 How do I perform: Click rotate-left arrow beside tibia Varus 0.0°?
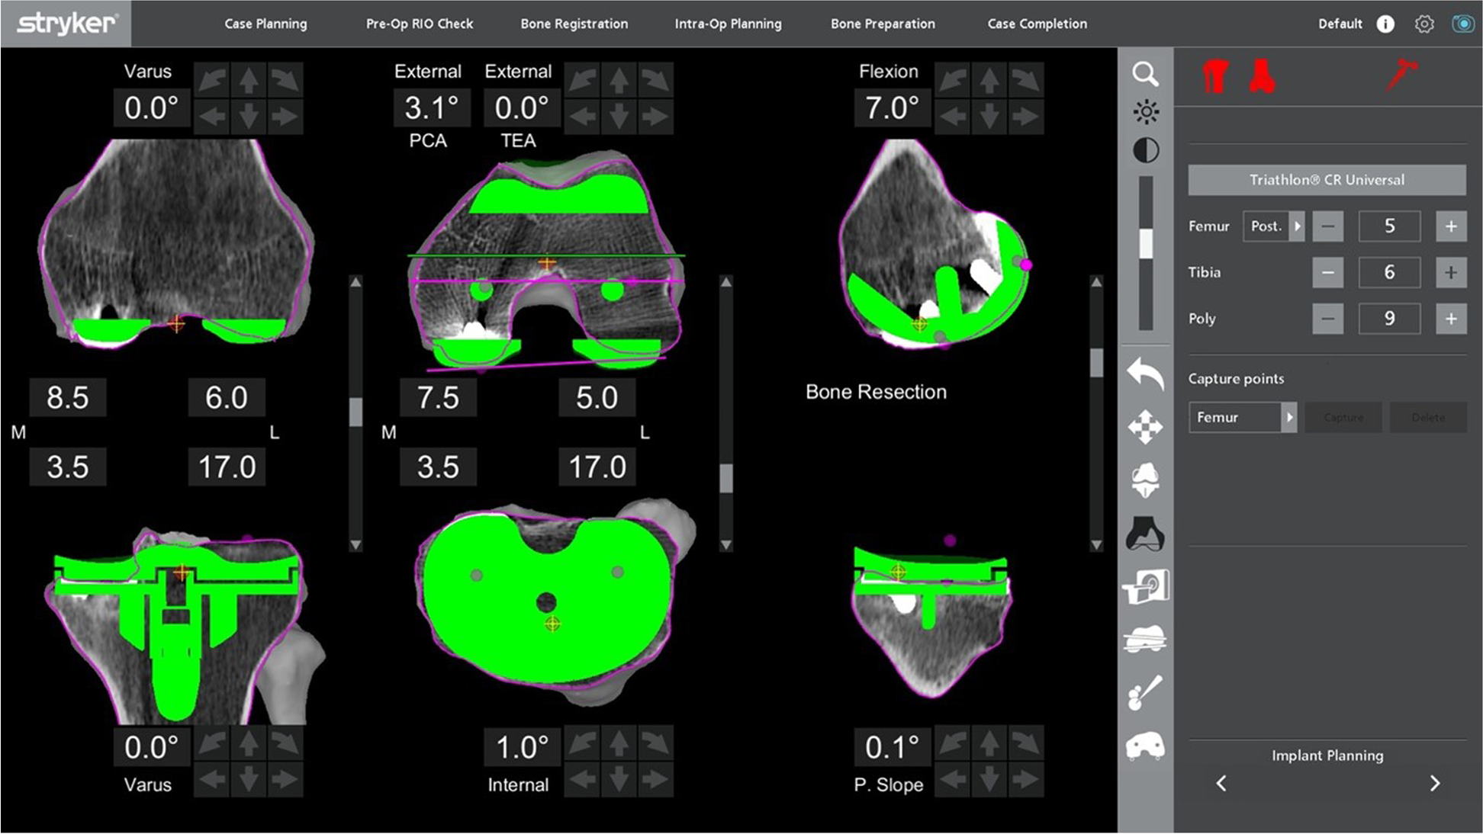[211, 743]
